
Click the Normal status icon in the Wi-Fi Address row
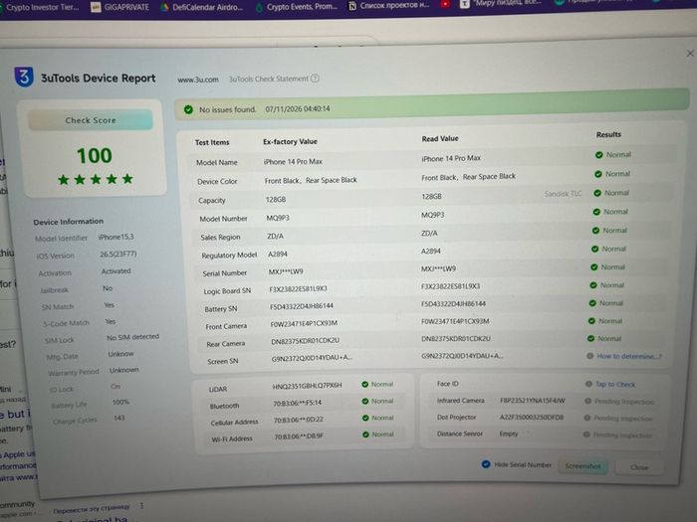point(365,435)
